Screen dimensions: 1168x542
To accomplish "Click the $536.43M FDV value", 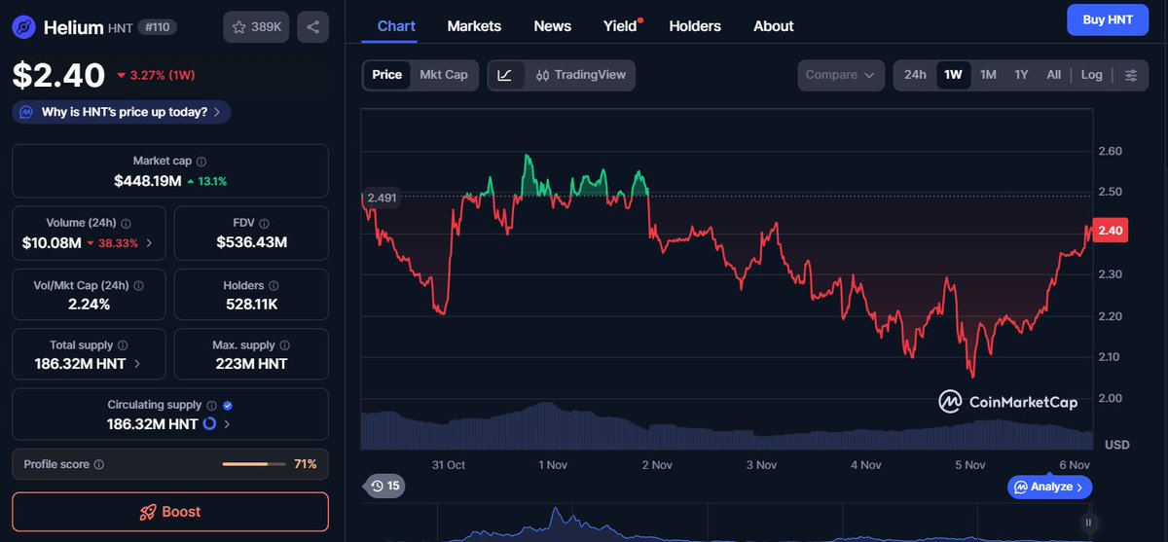I will coord(252,242).
